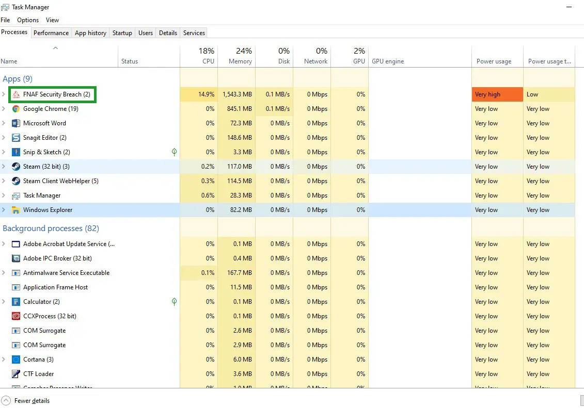Click the suspended leaf icon on Snip & Sketch
584x408 pixels.
pos(174,152)
